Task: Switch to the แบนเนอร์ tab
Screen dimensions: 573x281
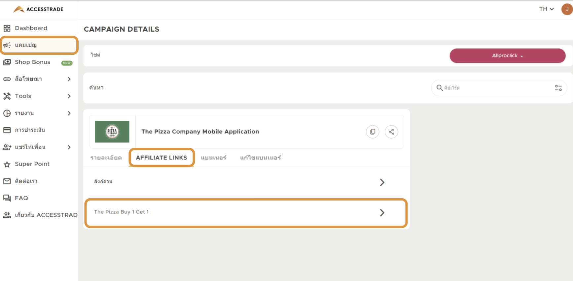Action: click(214, 158)
